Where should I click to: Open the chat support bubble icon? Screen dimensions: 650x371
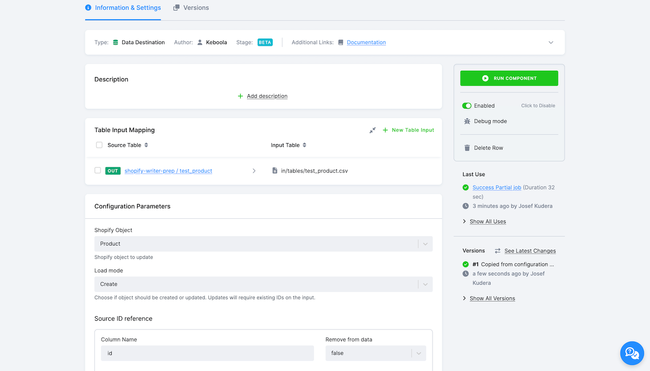tap(632, 353)
